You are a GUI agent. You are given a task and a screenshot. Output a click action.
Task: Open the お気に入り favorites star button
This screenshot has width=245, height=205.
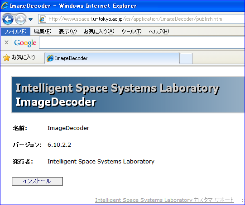click(19, 57)
